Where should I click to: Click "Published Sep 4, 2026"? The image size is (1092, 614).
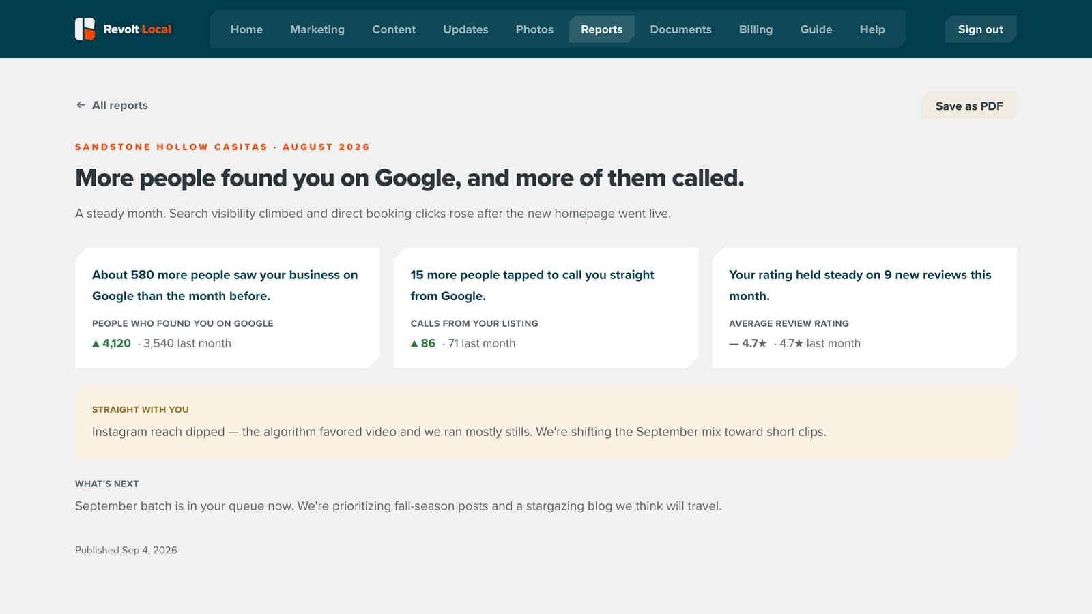[x=126, y=550]
